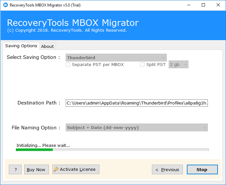Image resolution: width=226 pixels, height=185 pixels.
Task: Click the MBOX Migrator app icon in title bar
Action: pyautogui.click(x=6, y=5)
